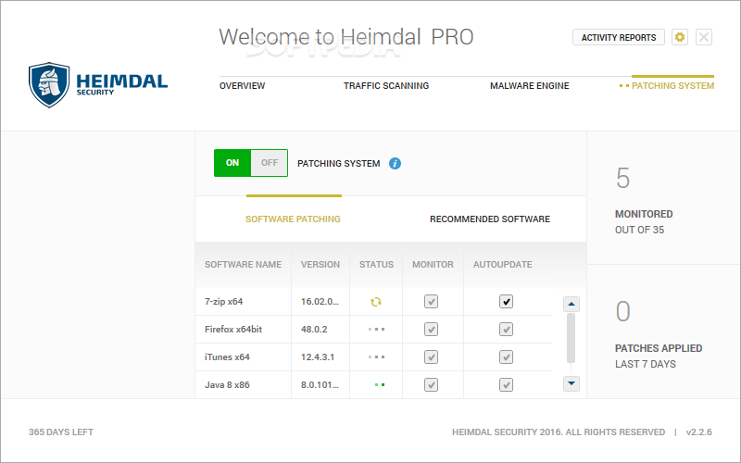Screen dimensions: 741x463
Task: Click the Java 8 x86 green status dots
Action: (x=380, y=385)
